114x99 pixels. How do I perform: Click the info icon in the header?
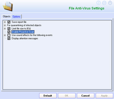(98, 3)
